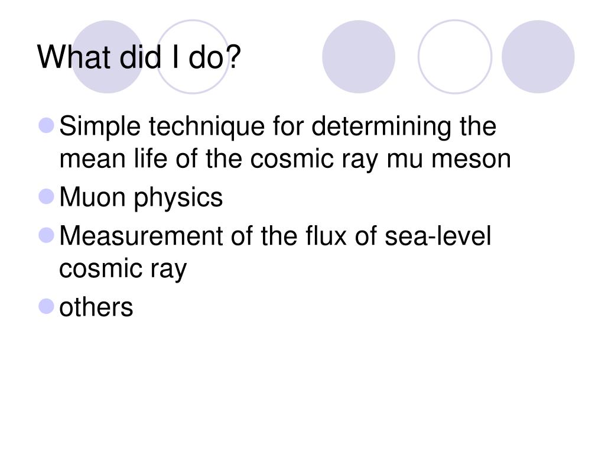Click the line "mean life of the cosmic ray mu meson"

(285, 159)
